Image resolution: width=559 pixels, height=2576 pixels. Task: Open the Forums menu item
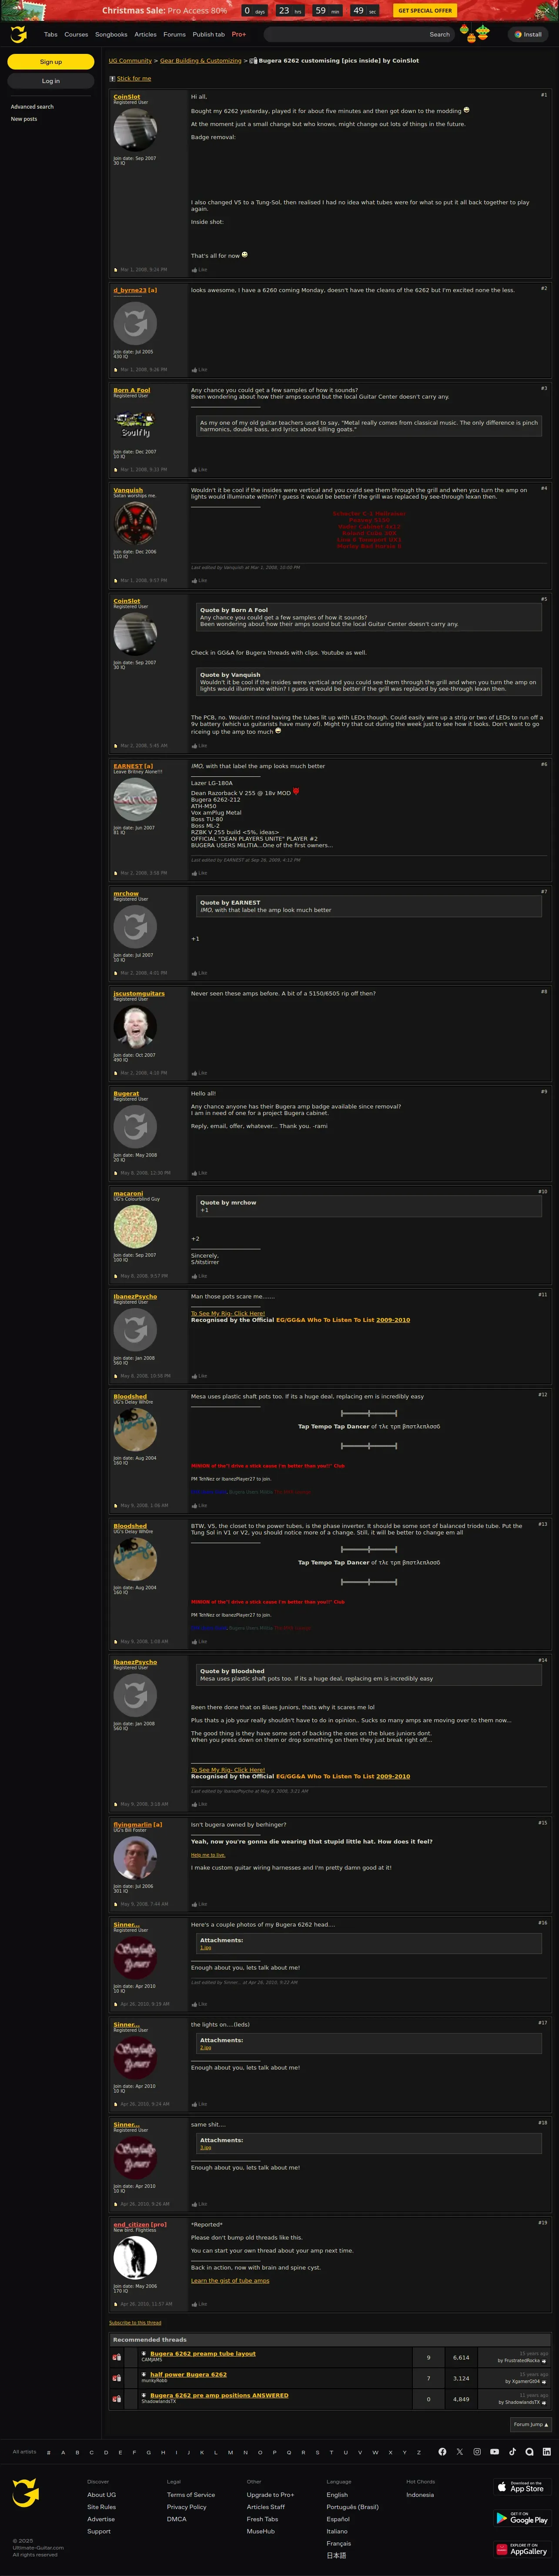click(174, 34)
